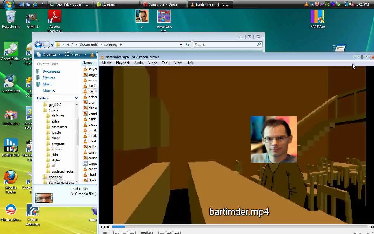374x234 pixels.
Task: Select sweeney folder in tree
Action: tap(52, 177)
